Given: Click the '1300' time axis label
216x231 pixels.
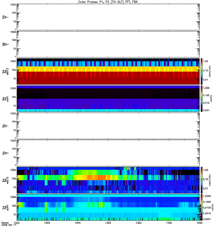Looking at the screenshot, I should 108,223.
